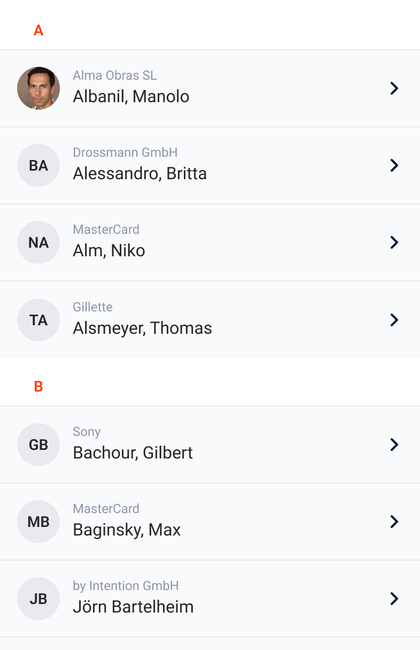Click Manolo Albanil's profile photo
The width and height of the screenshot is (420, 650).
pos(38,88)
